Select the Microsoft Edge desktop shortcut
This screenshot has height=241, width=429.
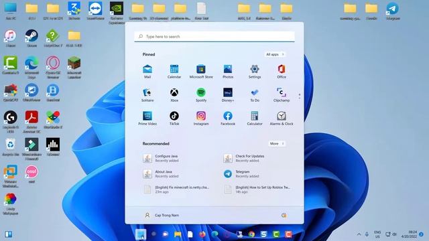pos(32,67)
